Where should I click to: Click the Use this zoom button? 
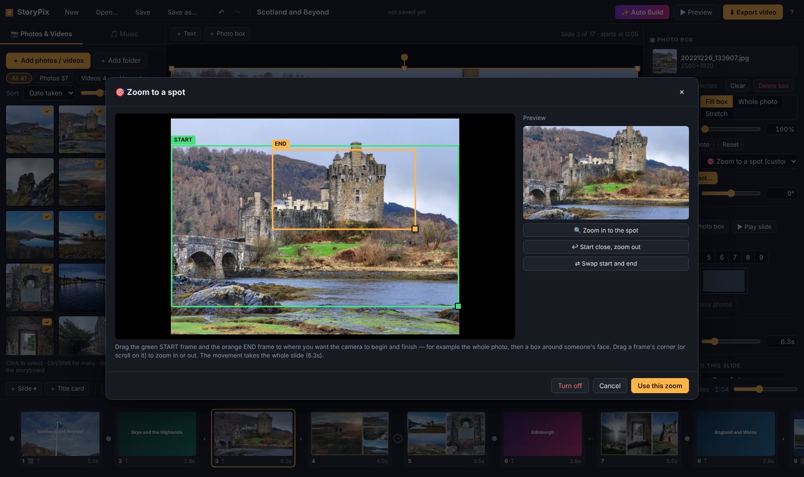(x=660, y=386)
